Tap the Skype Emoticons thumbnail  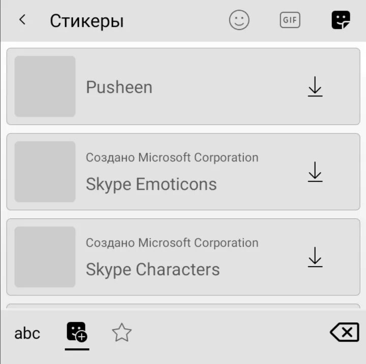(x=45, y=172)
